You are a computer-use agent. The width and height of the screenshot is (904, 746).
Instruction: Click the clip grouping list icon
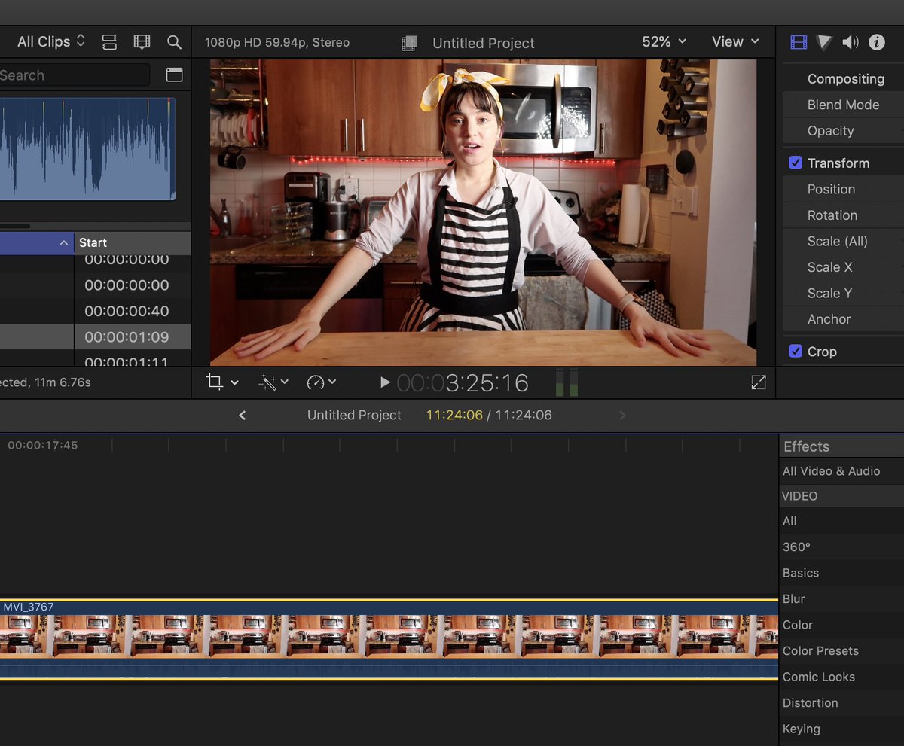109,42
